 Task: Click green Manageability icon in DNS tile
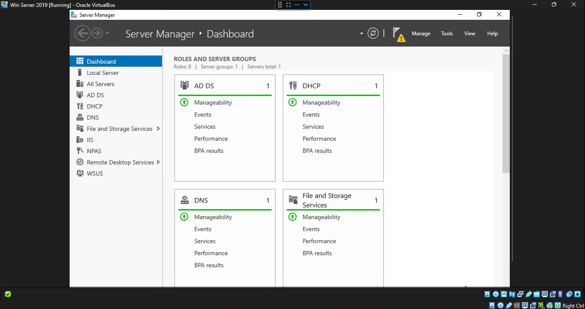click(x=184, y=217)
